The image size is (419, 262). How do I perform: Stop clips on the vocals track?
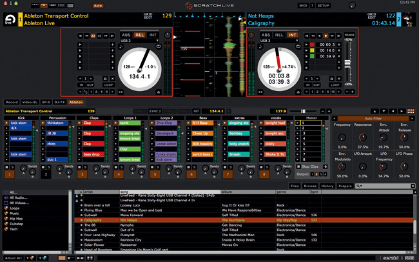click(x=261, y=167)
